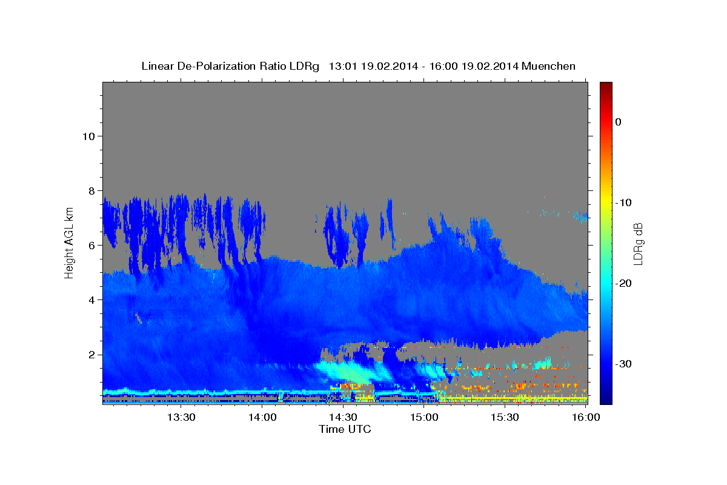Click the 14:00 time tick label
This screenshot has width=727, height=485.
pos(262,417)
